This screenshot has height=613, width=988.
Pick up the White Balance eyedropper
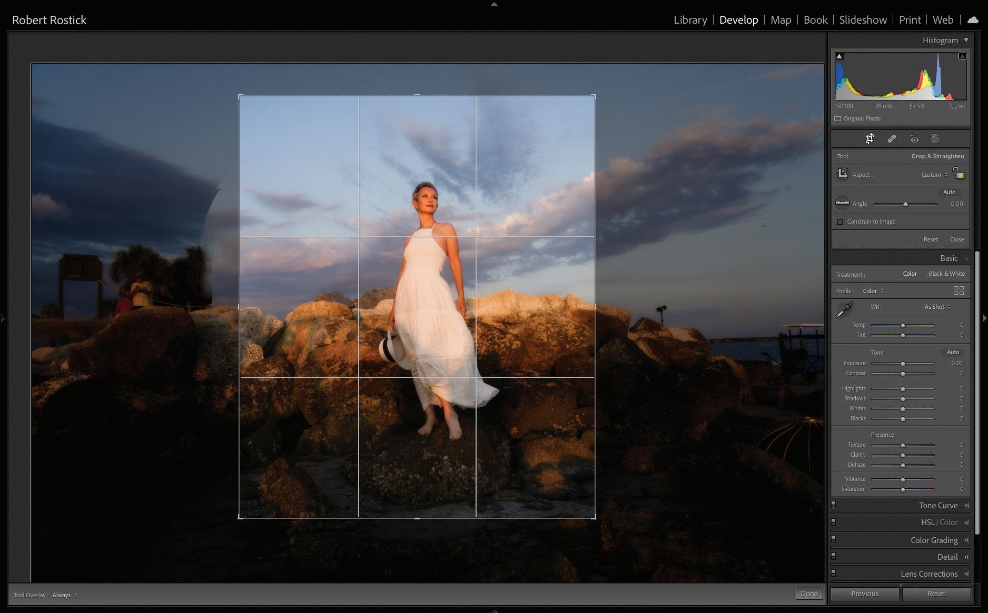point(845,309)
